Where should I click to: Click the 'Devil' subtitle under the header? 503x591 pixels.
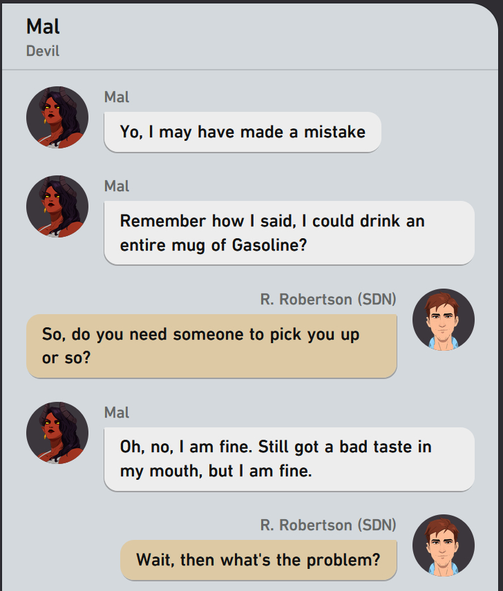43,51
